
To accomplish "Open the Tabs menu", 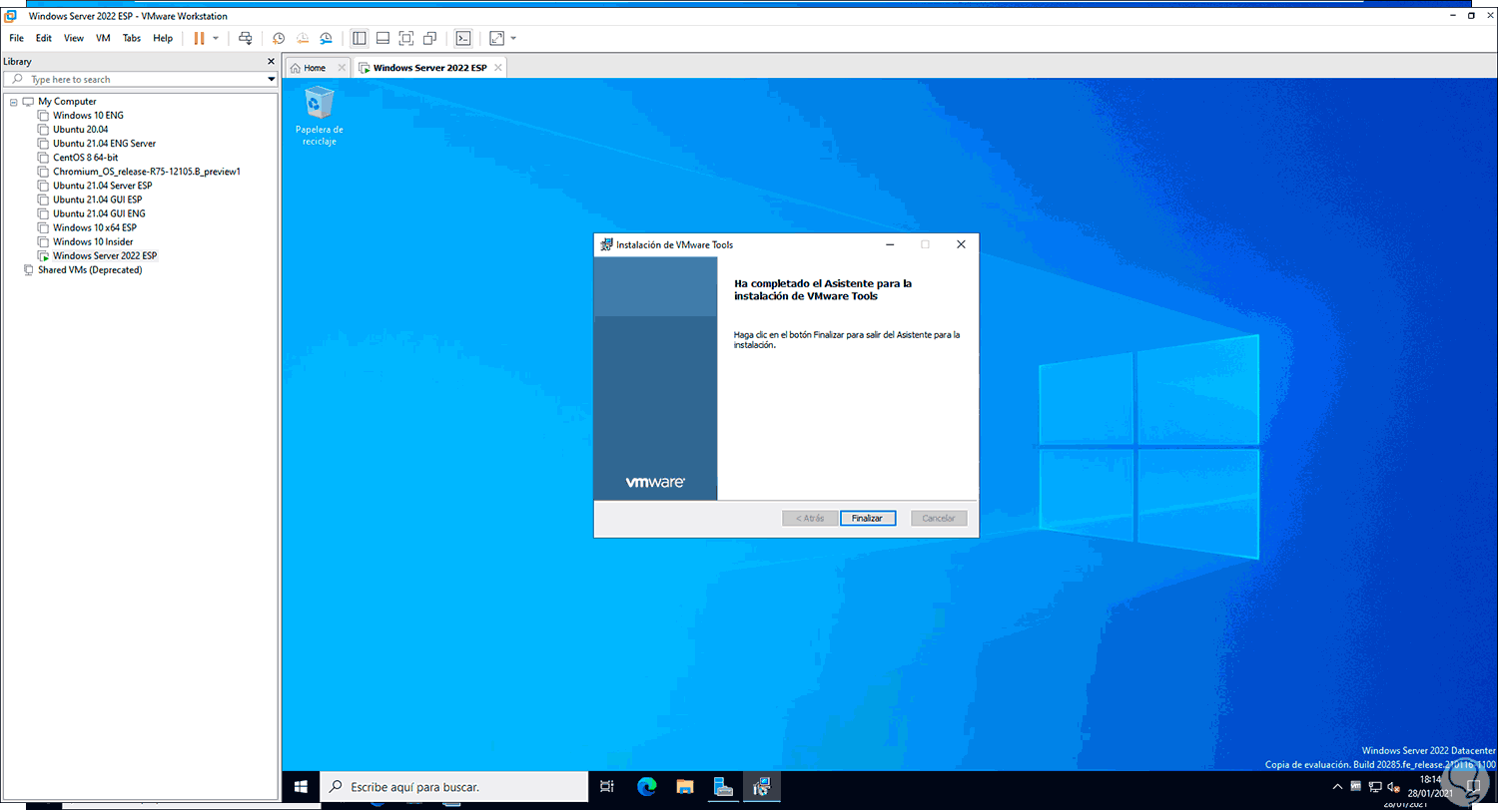I will click(132, 38).
